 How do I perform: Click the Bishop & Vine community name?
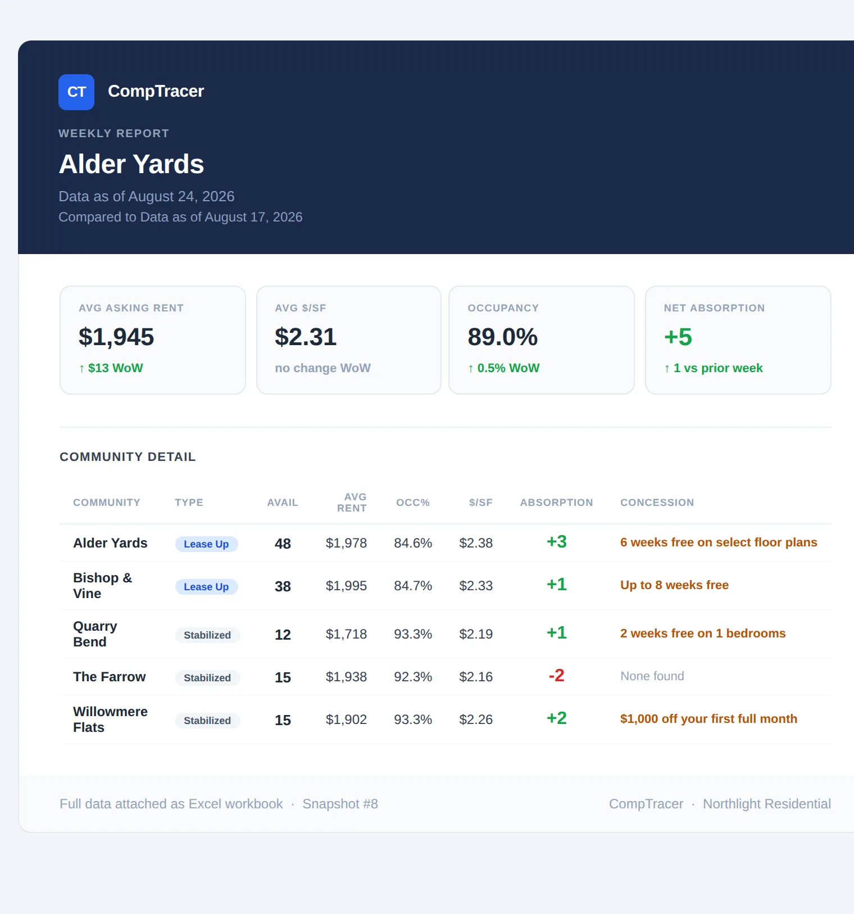pyautogui.click(x=103, y=586)
